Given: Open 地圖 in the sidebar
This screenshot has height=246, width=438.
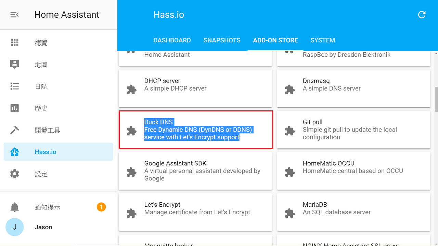Looking at the screenshot, I should pos(59,64).
